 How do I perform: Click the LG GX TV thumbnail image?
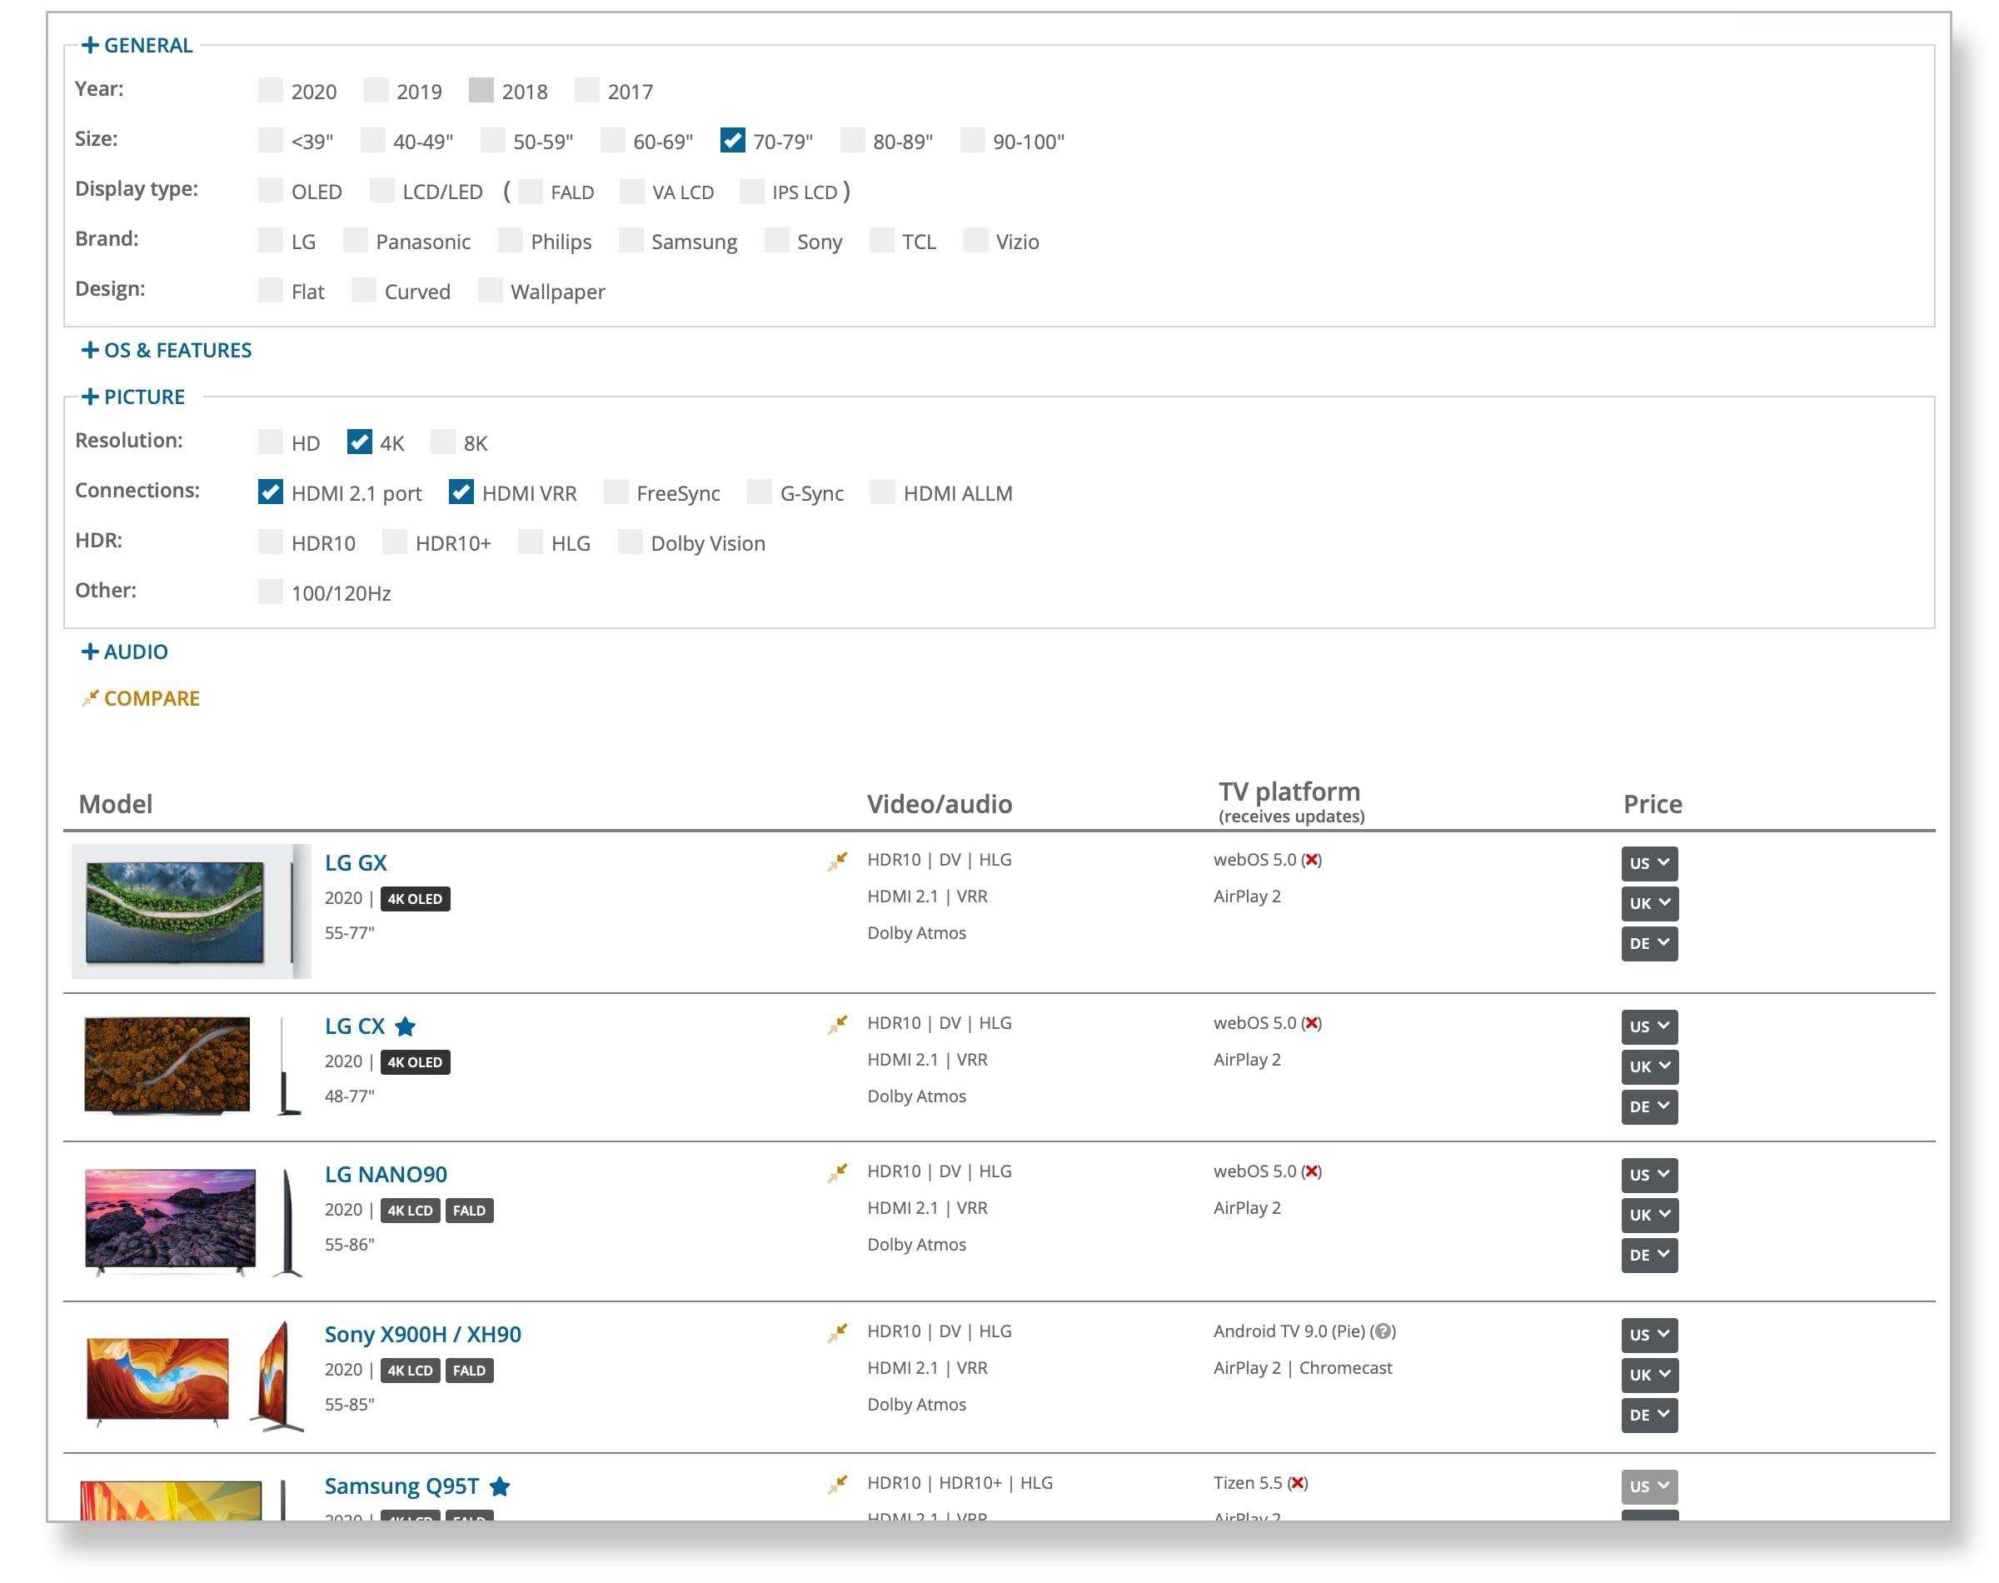191,911
